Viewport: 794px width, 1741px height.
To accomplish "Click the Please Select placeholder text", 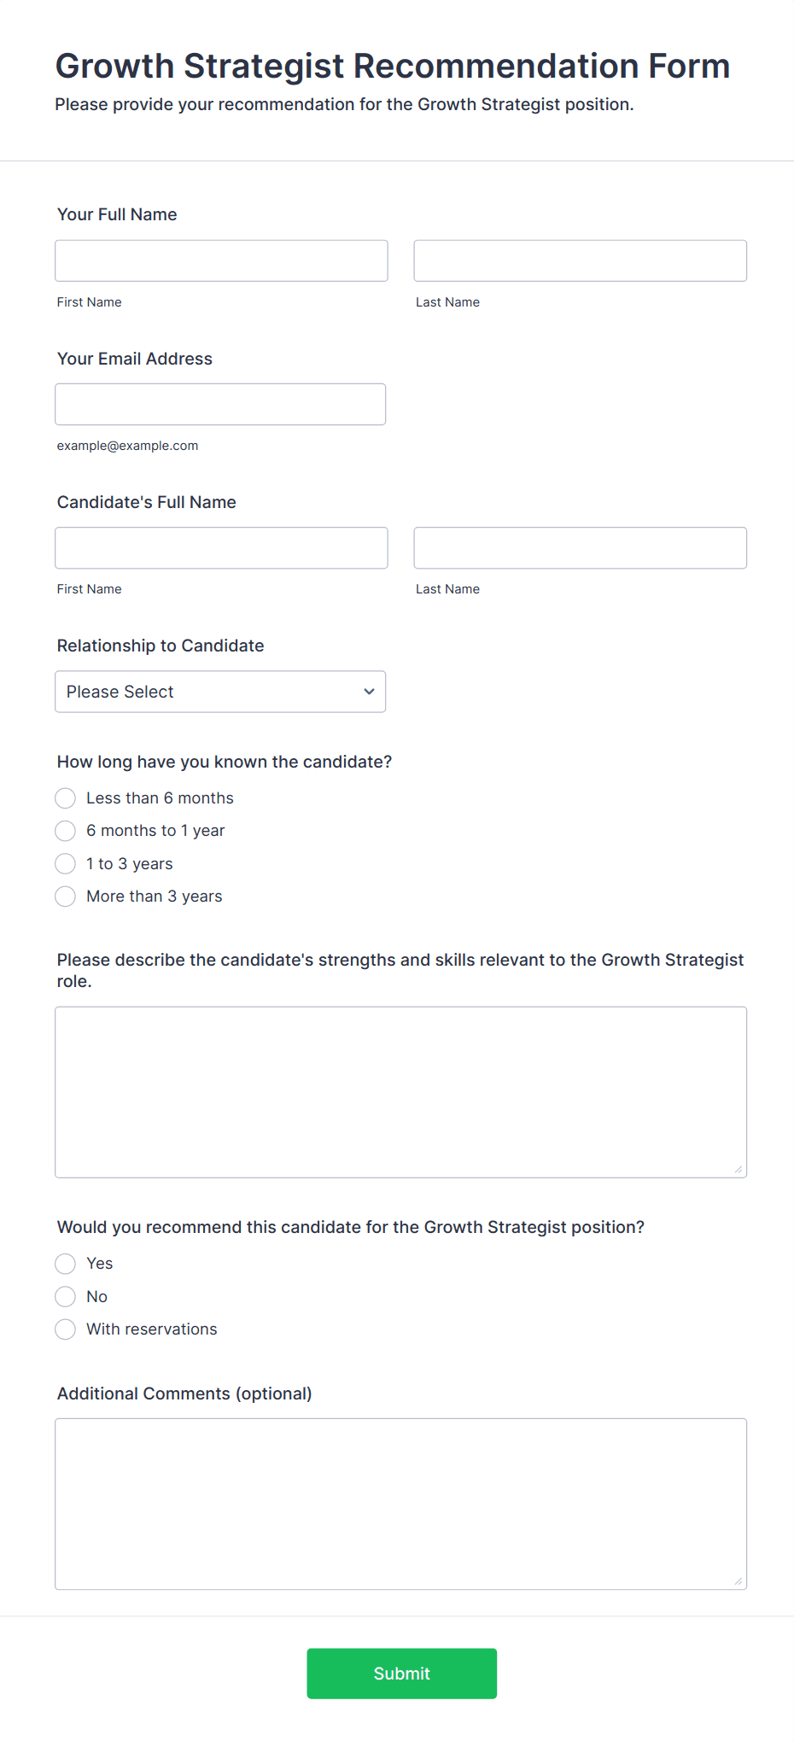I will 120,692.
